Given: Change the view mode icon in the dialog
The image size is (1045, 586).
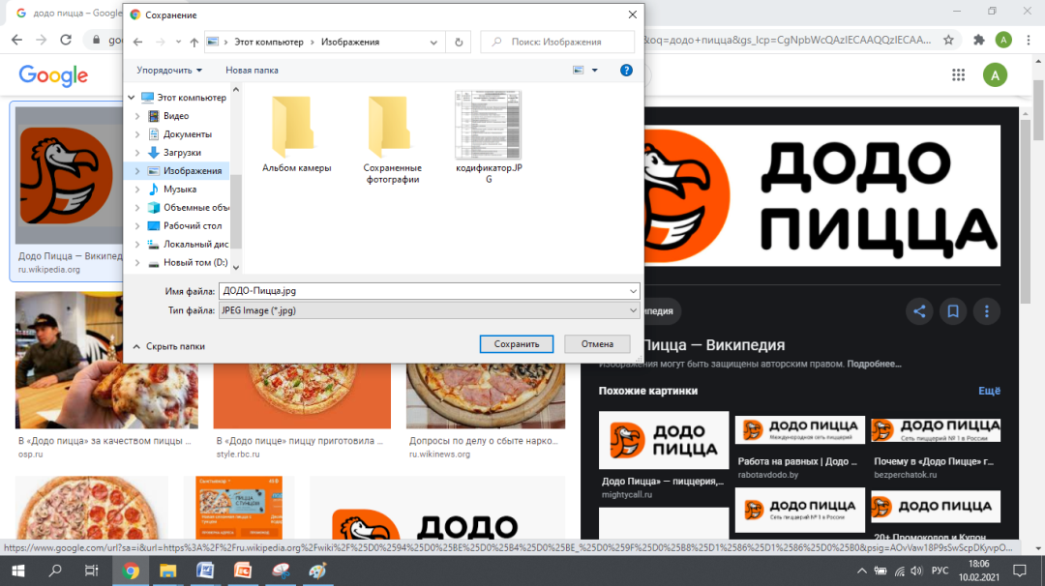Looking at the screenshot, I should [579, 70].
